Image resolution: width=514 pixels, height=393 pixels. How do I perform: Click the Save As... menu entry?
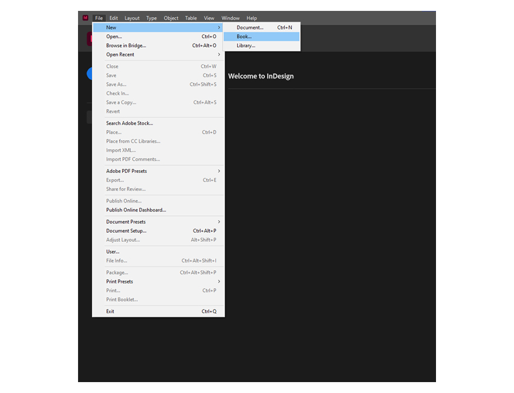(x=158, y=84)
